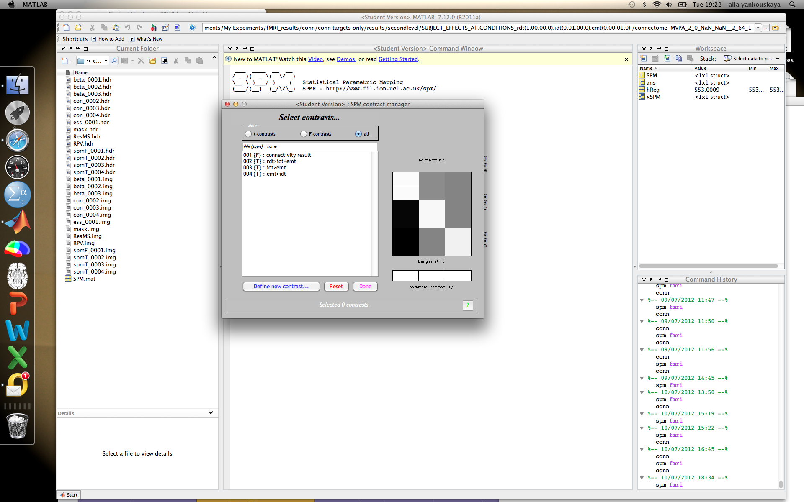Click Define new contrast button

pyautogui.click(x=281, y=287)
